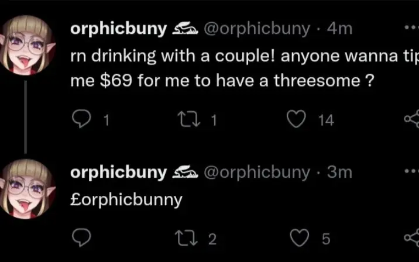Click the badge icon beside first username
Screen dimensions: 419x262
click(x=185, y=29)
